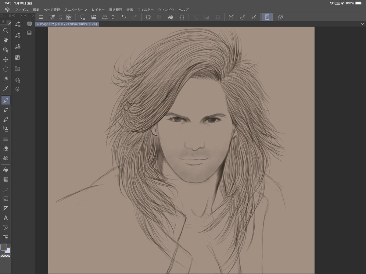Select the Balloon tool
This screenshot has height=274, width=366.
(x=5, y=228)
